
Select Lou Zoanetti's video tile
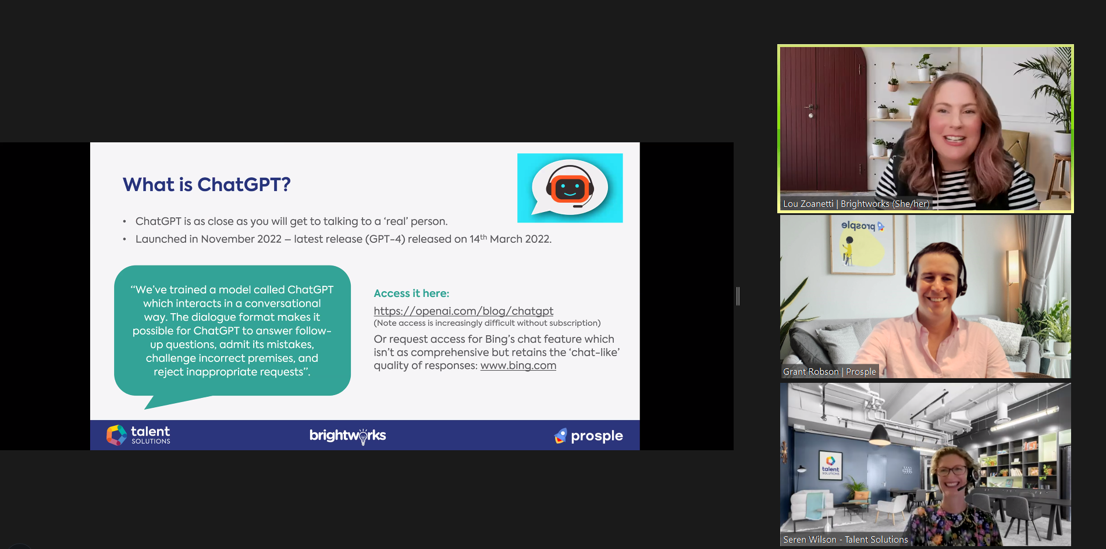pyautogui.click(x=926, y=128)
